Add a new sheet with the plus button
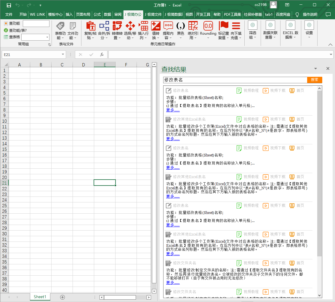Screen dimensions: 335x302 tap(62, 297)
